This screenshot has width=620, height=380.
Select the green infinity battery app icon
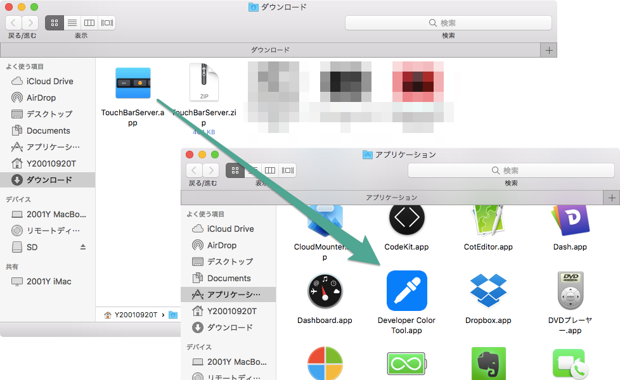[x=406, y=364]
